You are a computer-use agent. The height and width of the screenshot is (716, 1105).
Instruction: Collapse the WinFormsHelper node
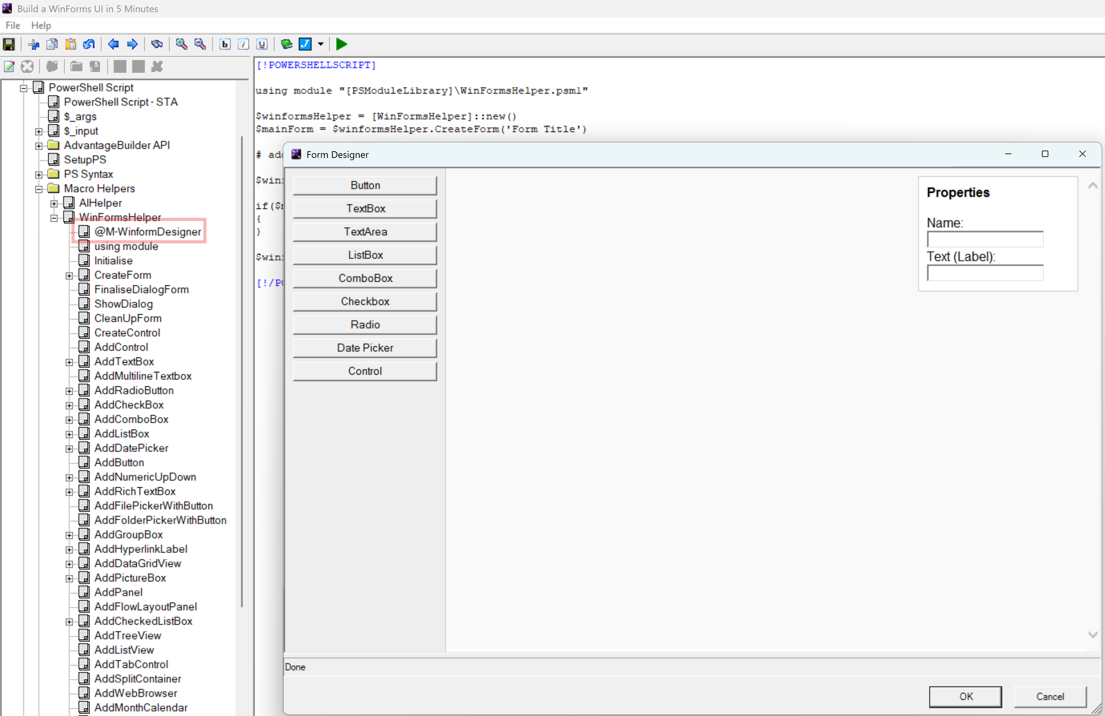(x=54, y=218)
